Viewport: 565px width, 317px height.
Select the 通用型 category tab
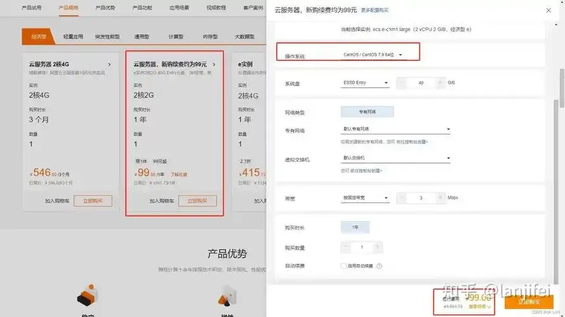click(142, 37)
